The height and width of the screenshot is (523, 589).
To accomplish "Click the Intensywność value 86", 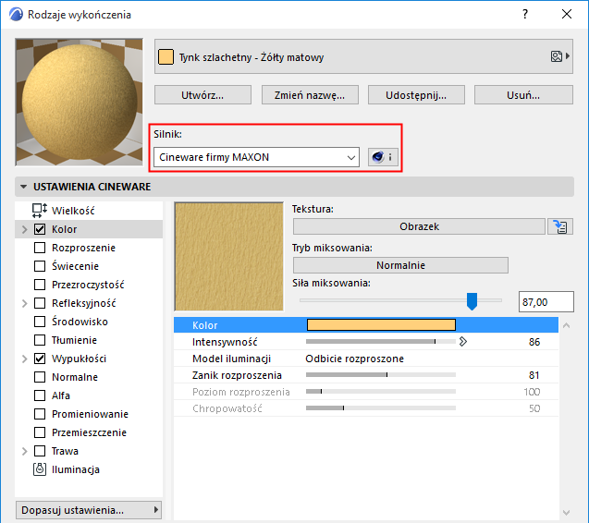I will [x=534, y=342].
